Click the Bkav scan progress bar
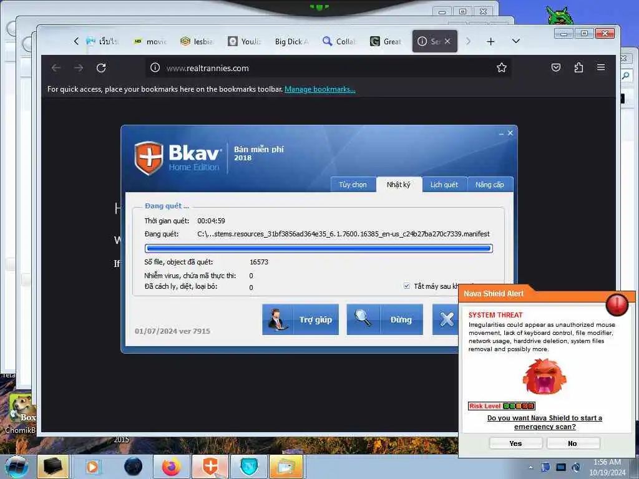 click(x=319, y=248)
